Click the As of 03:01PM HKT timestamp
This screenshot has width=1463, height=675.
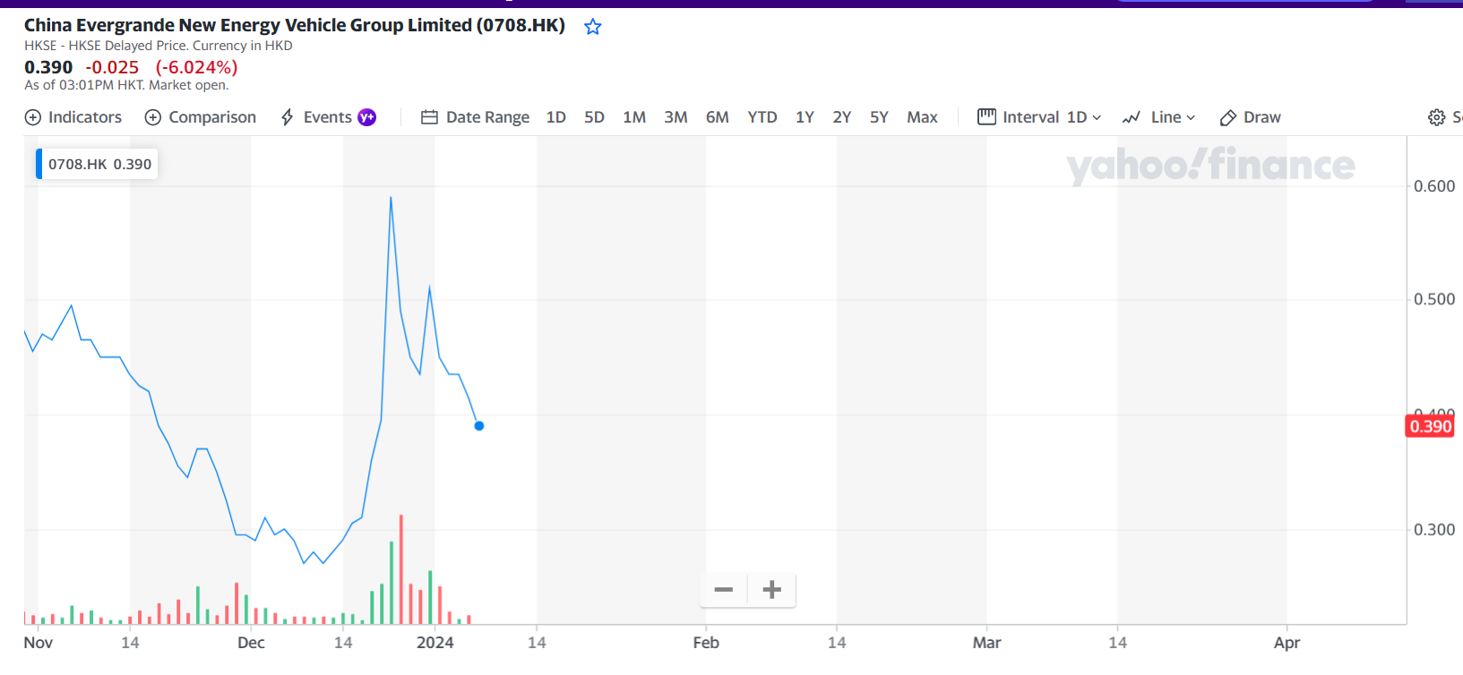click(x=126, y=85)
